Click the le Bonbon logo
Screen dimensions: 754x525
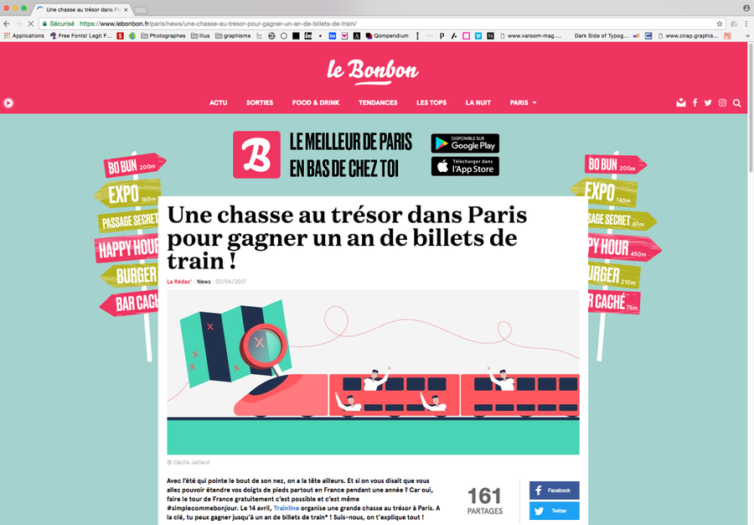(x=373, y=70)
